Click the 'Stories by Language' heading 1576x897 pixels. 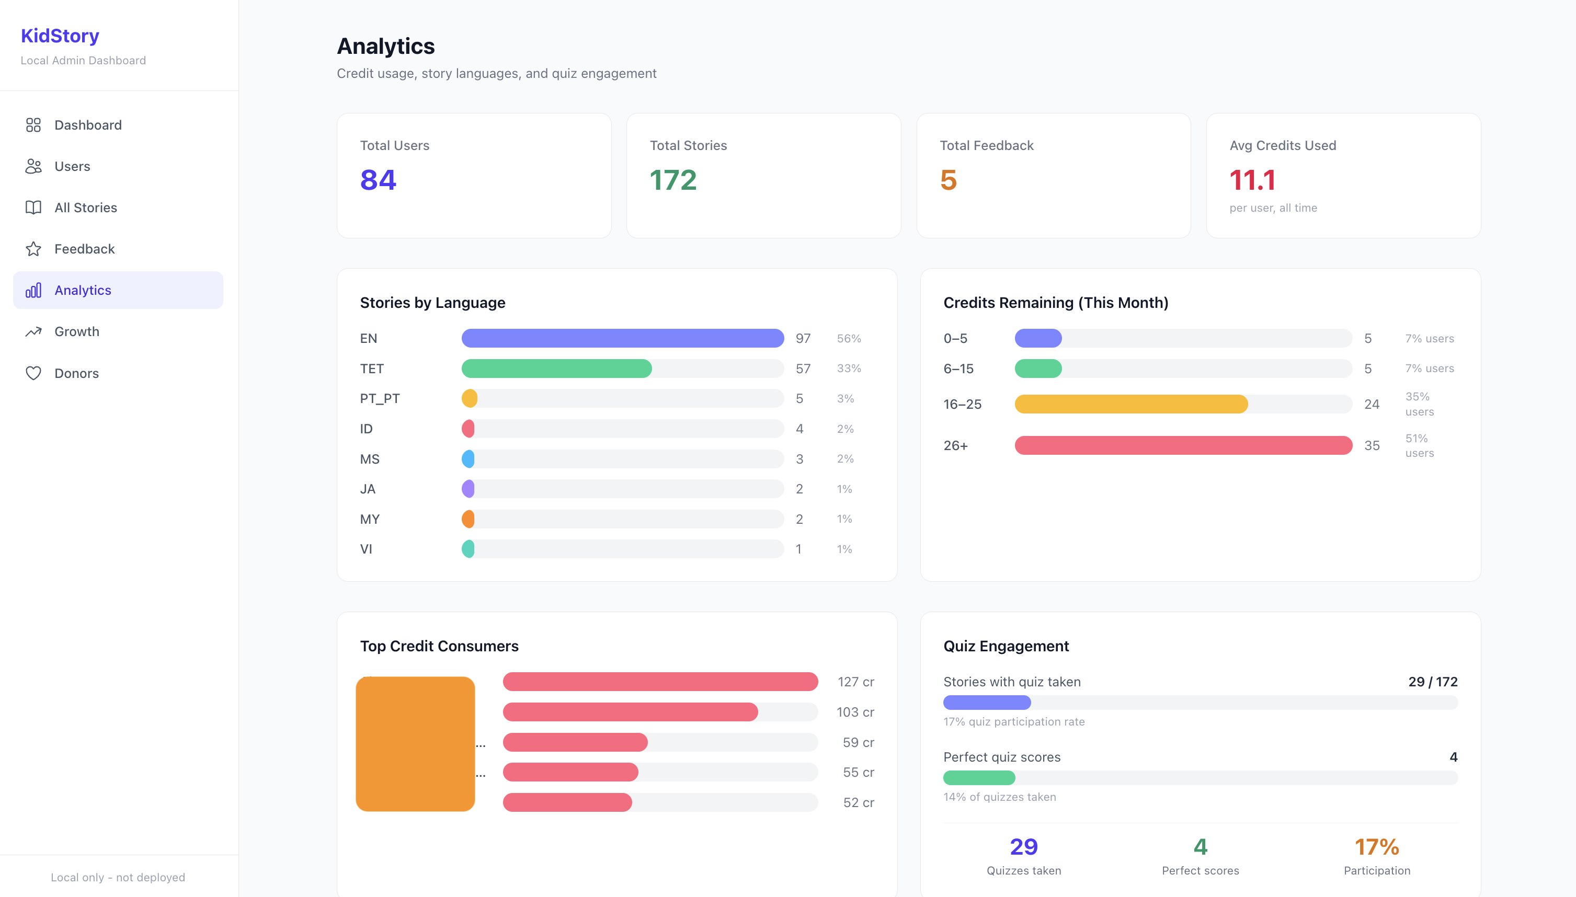432,303
